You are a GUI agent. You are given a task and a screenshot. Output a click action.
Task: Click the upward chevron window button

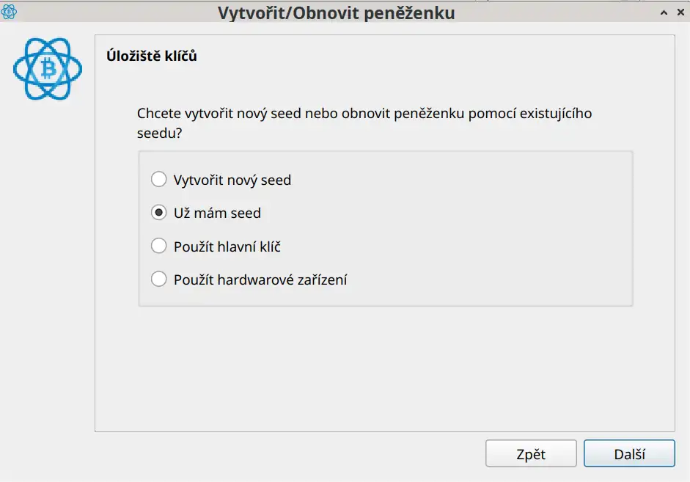[x=663, y=12]
